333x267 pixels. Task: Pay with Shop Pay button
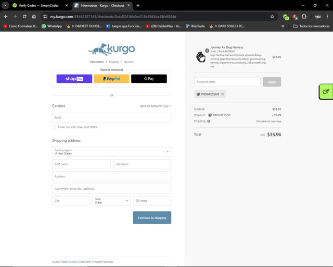pyautogui.click(x=74, y=79)
